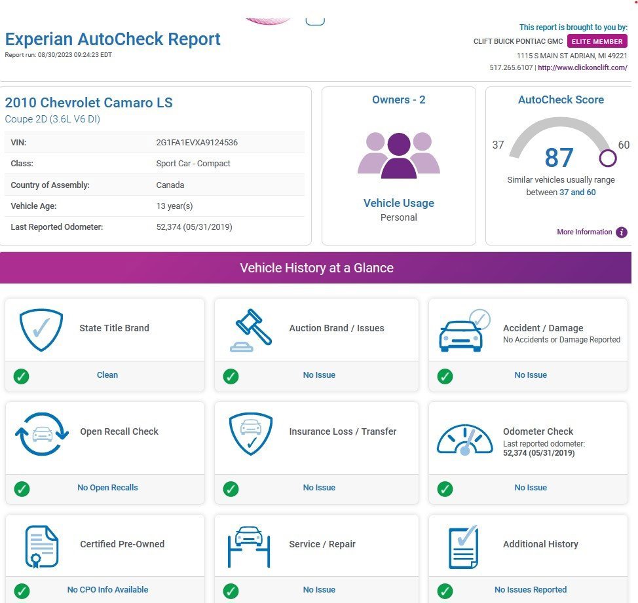Click the AutoCheck score number 87
Image resolution: width=638 pixels, height=603 pixels.
tap(559, 158)
